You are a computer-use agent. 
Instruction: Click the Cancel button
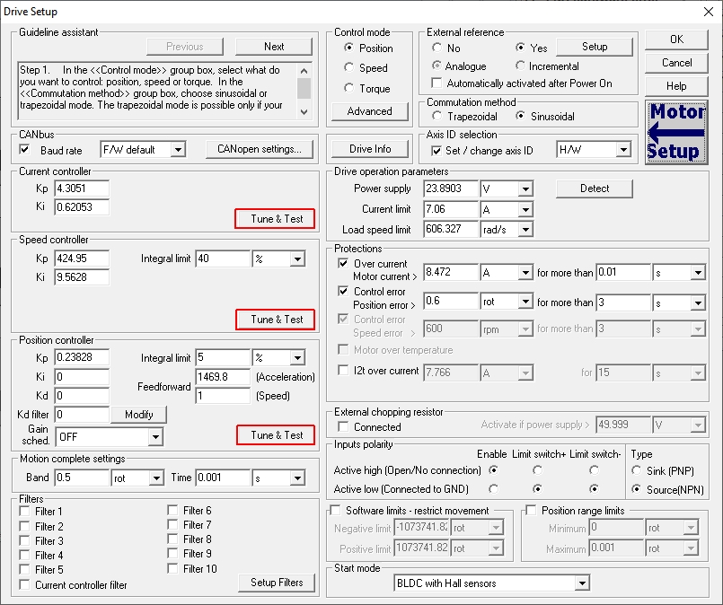coord(676,63)
